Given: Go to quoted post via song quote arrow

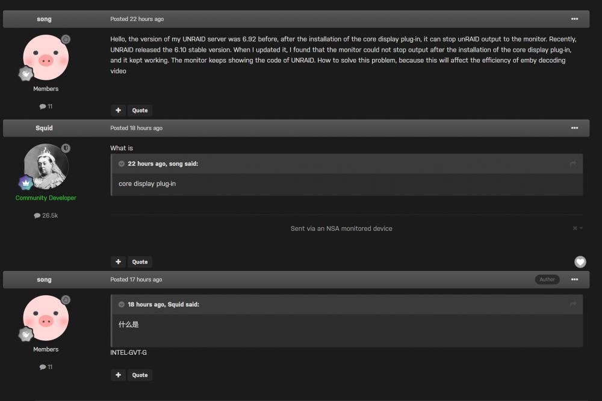Looking at the screenshot, I should click(573, 164).
